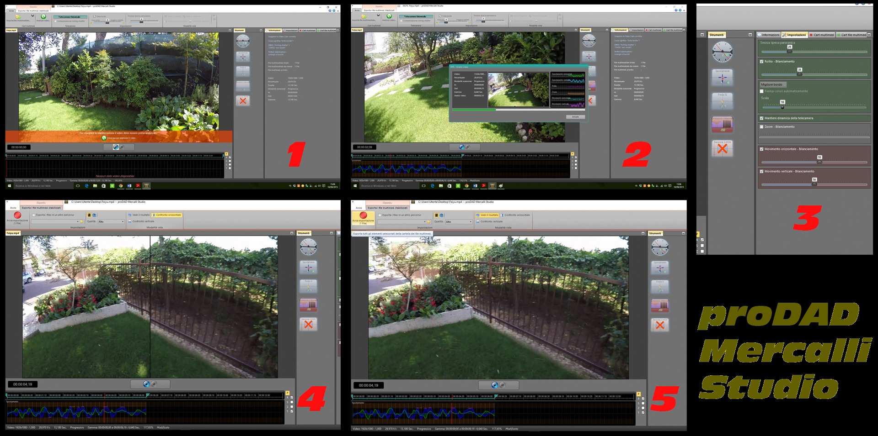In screenshot 1, open Edge from the taskbar
The height and width of the screenshot is (436, 878).
pyautogui.click(x=86, y=186)
